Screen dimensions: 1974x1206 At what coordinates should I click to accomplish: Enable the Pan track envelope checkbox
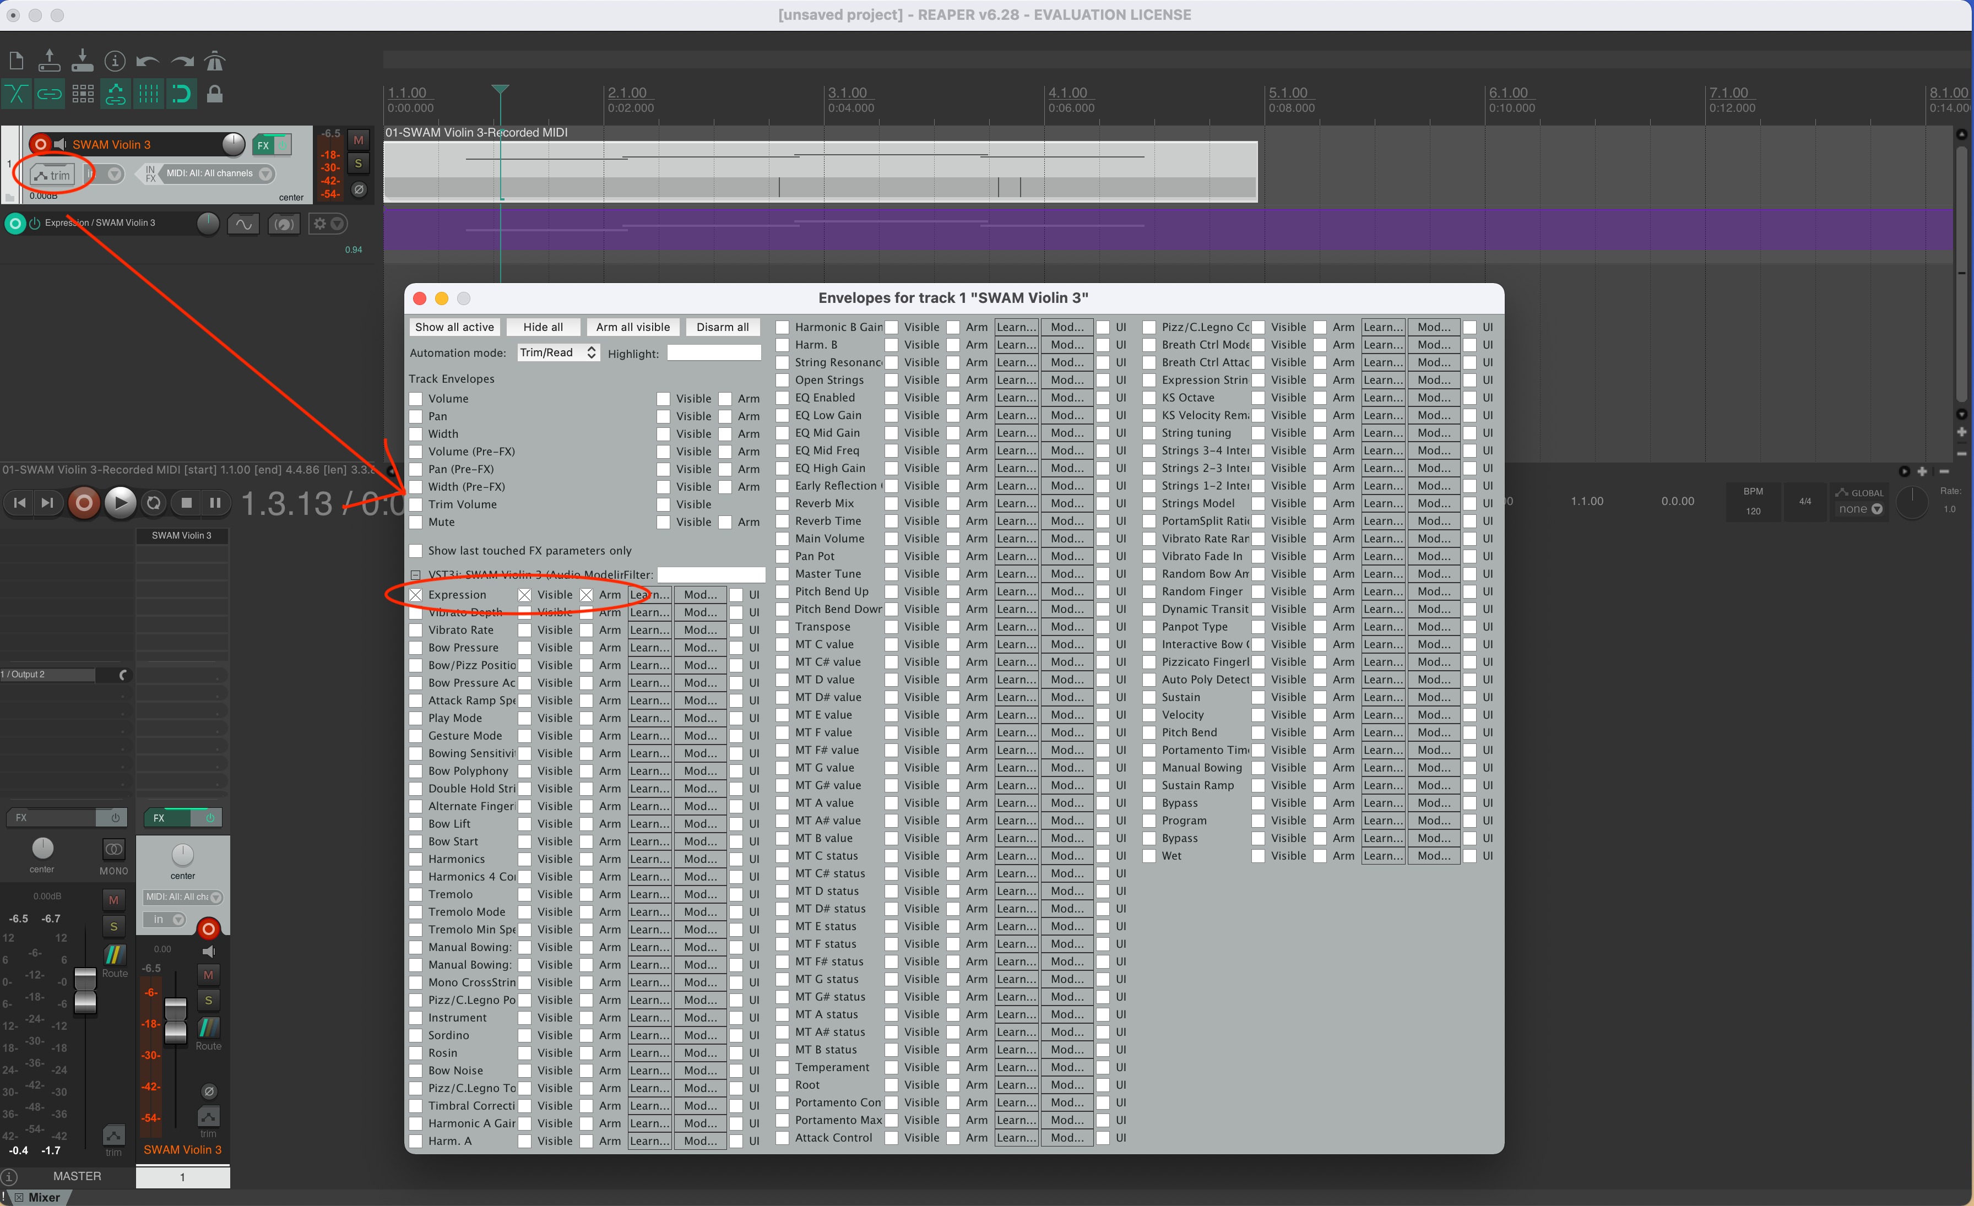[416, 416]
